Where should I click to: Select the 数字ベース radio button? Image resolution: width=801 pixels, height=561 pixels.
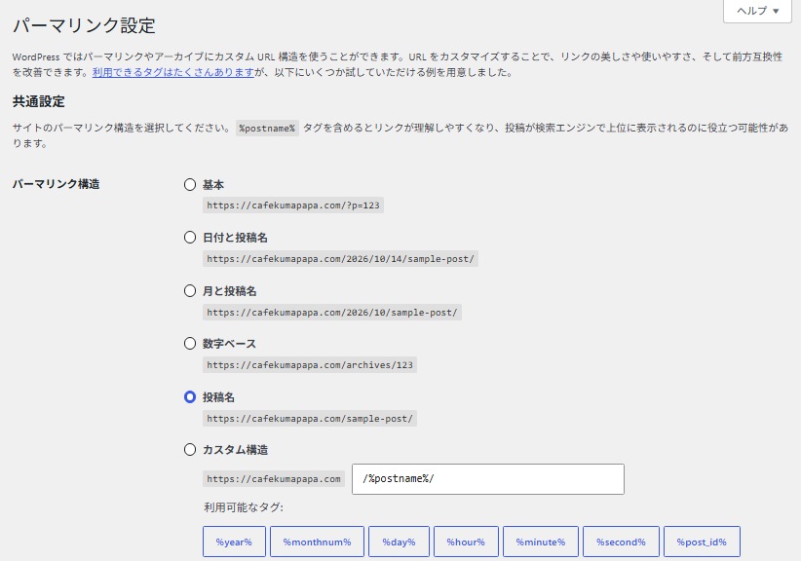[190, 344]
